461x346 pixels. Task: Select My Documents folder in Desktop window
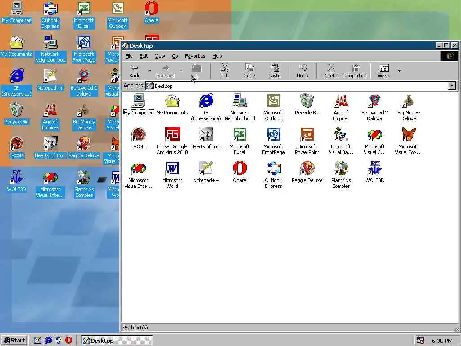172,105
